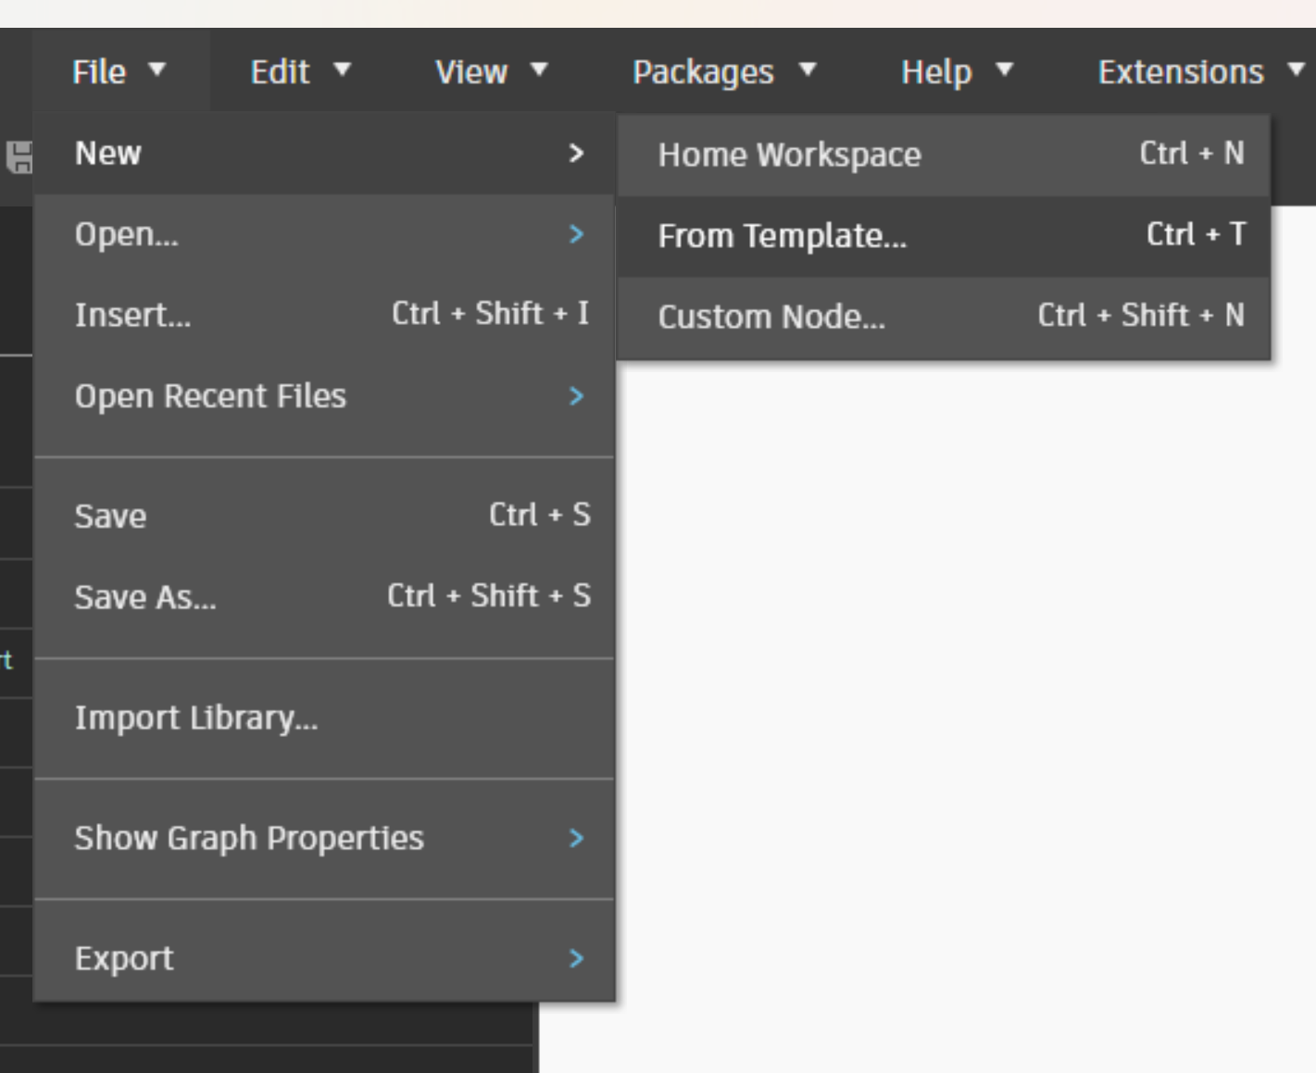Open the Packages menu

pos(724,71)
